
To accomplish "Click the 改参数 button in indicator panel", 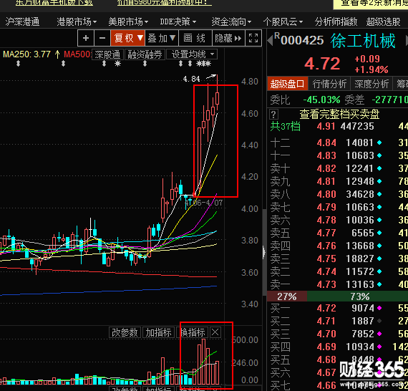I will pyautogui.click(x=125, y=332).
